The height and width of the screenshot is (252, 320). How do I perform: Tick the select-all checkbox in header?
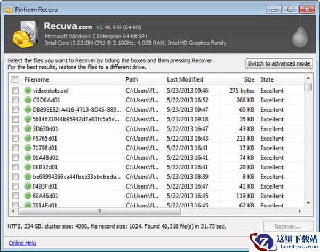15,79
